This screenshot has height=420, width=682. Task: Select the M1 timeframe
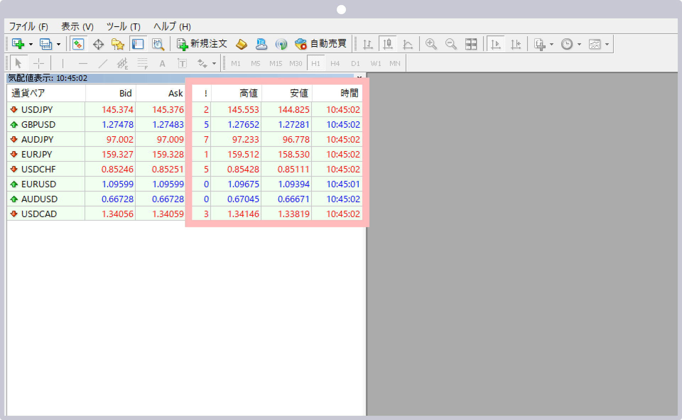click(236, 63)
